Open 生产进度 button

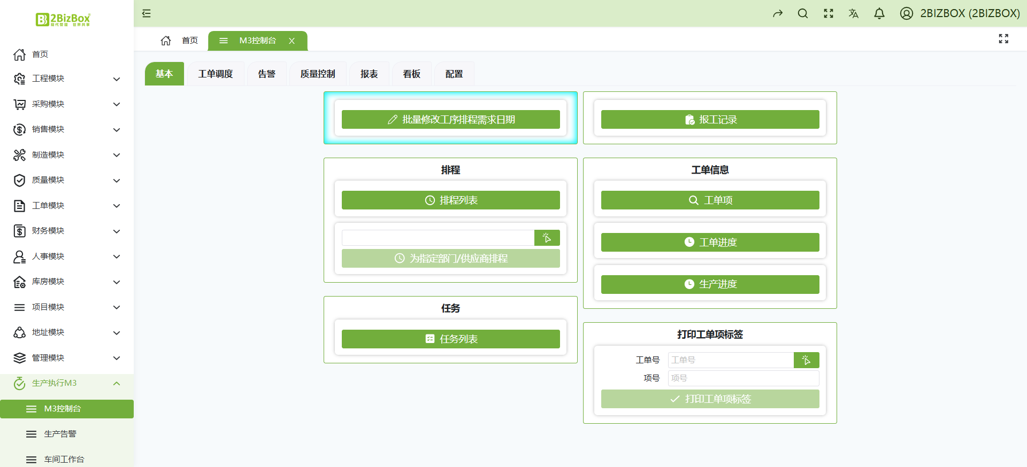coord(710,284)
